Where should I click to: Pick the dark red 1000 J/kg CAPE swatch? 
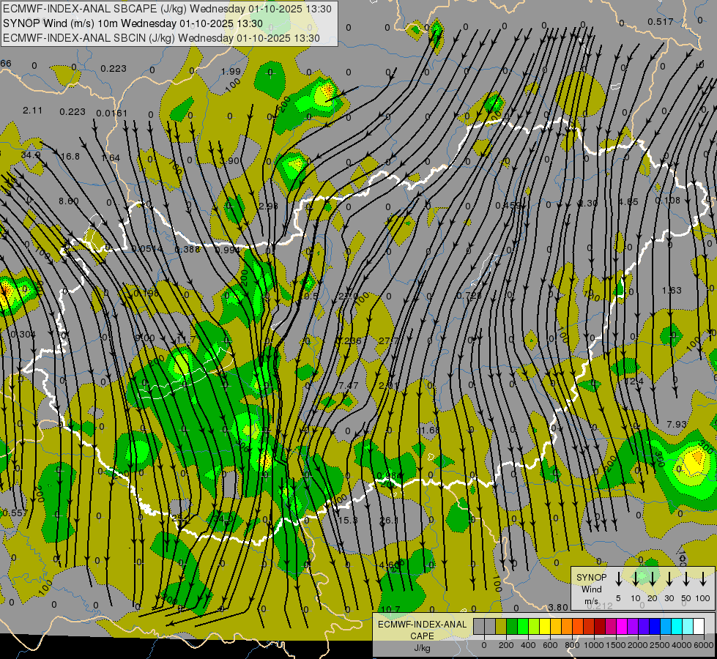coord(600,627)
